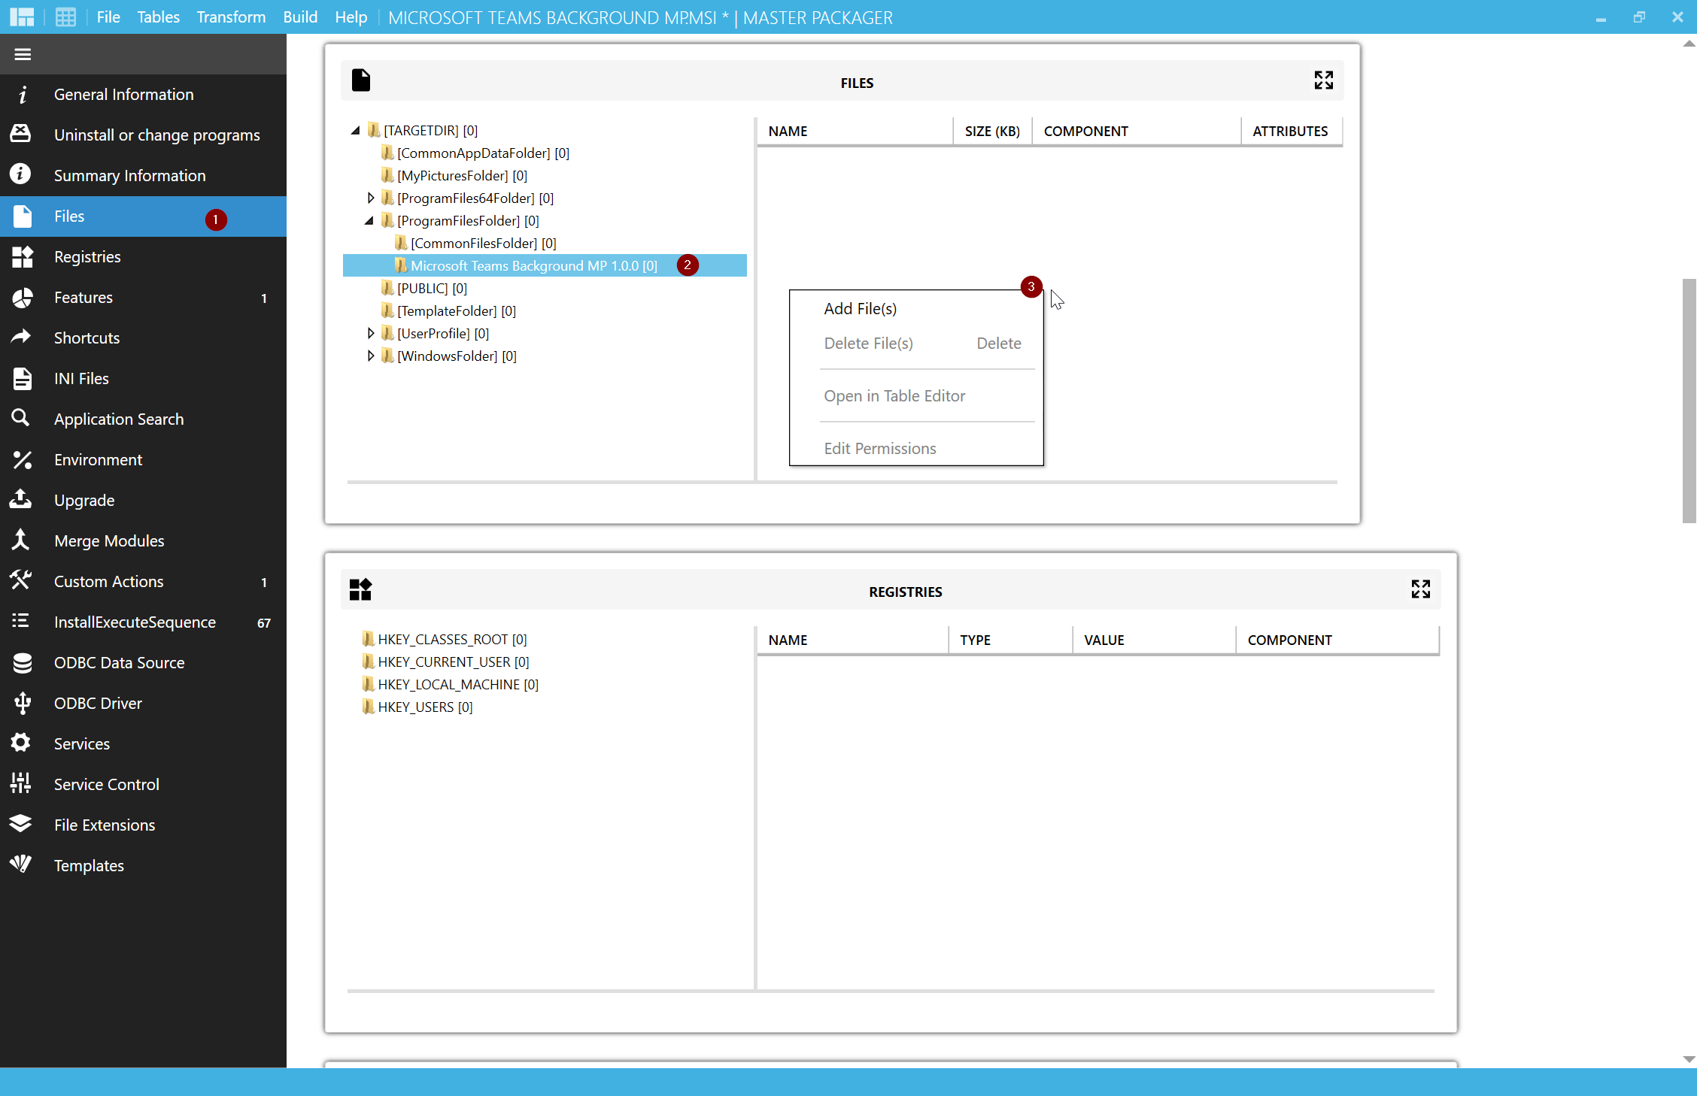The height and width of the screenshot is (1096, 1697).
Task: Open File Extensions section
Action: (x=143, y=825)
